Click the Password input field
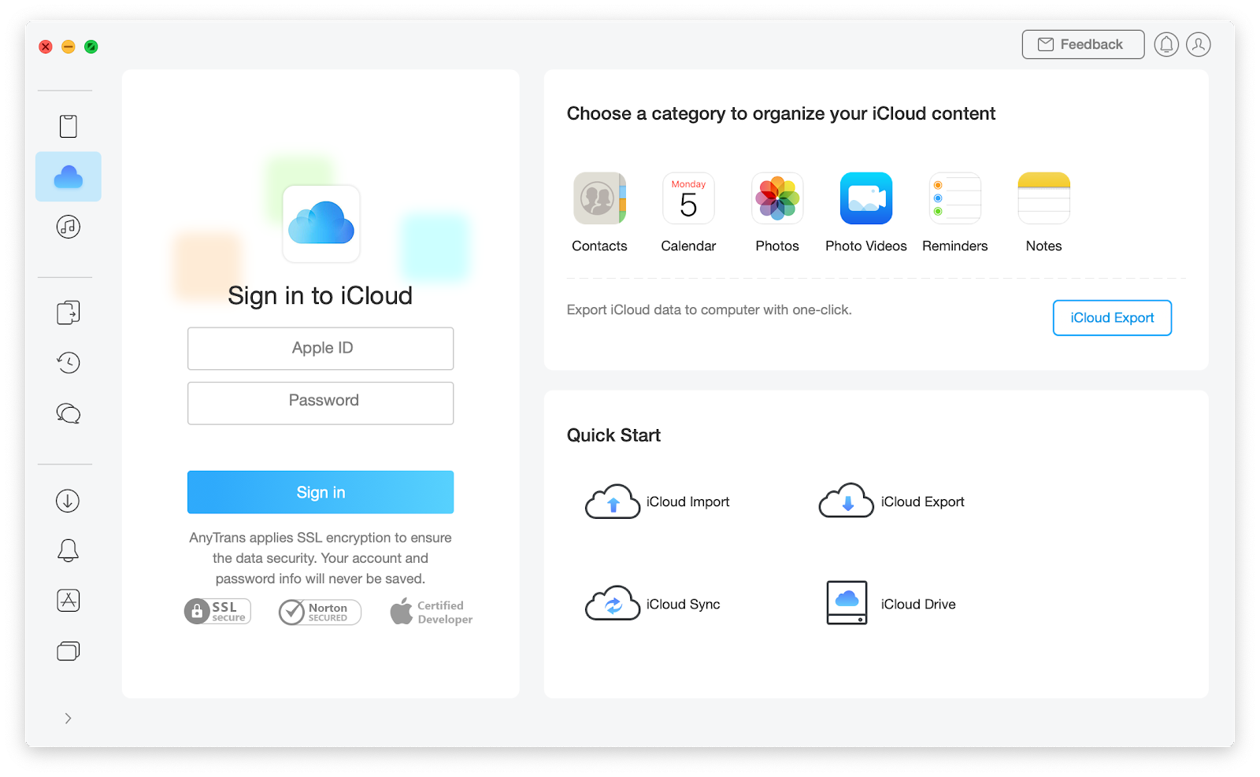Screen dimensions: 1260x777 tap(321, 403)
